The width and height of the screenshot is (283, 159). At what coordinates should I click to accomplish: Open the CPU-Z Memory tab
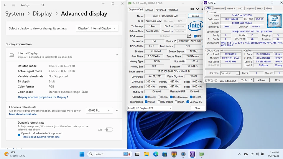[231, 9]
